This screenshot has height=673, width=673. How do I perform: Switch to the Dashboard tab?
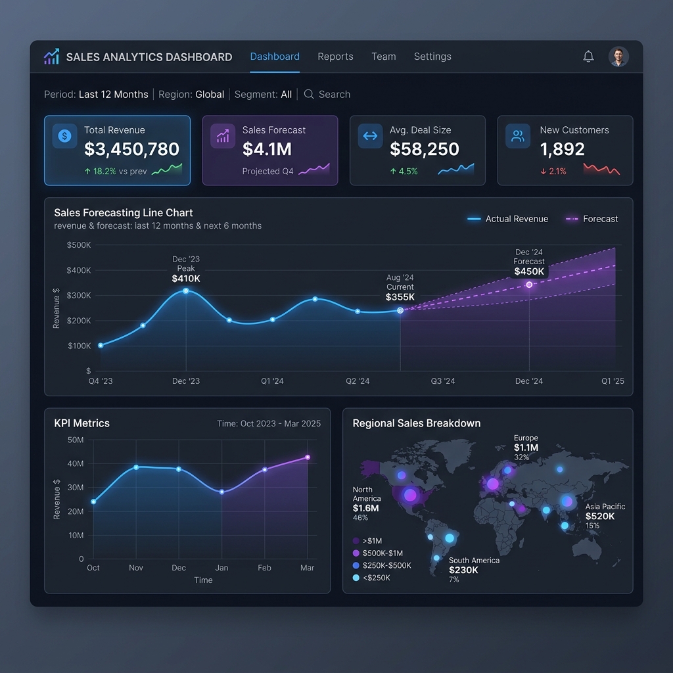click(x=275, y=57)
